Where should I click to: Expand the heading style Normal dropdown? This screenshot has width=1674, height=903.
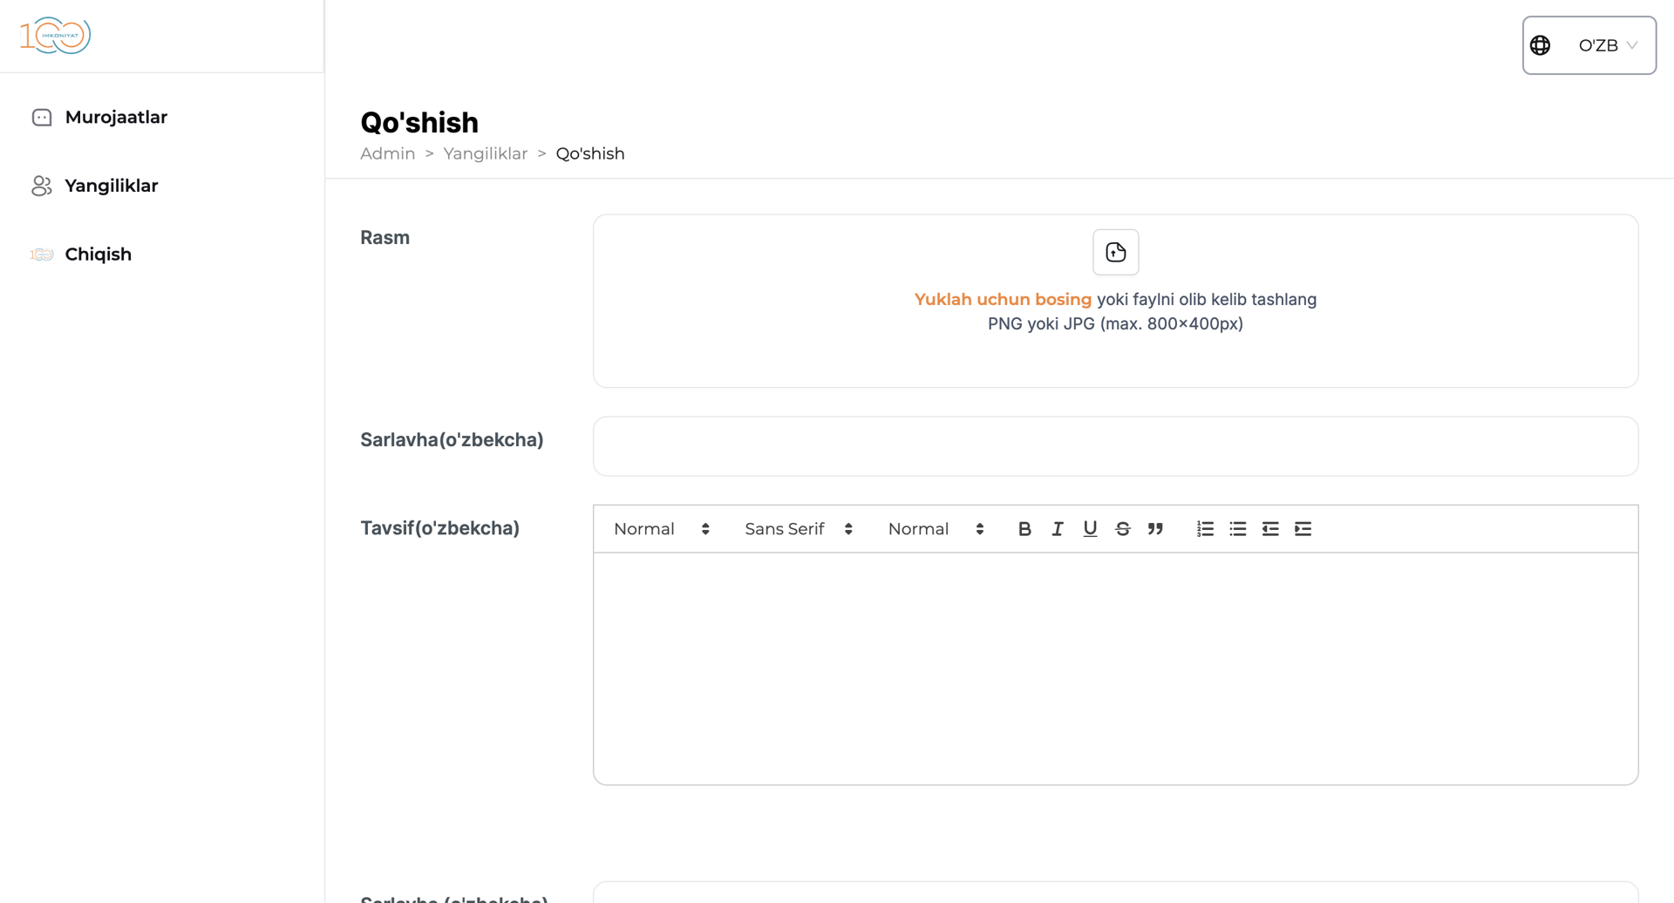pyautogui.click(x=661, y=529)
